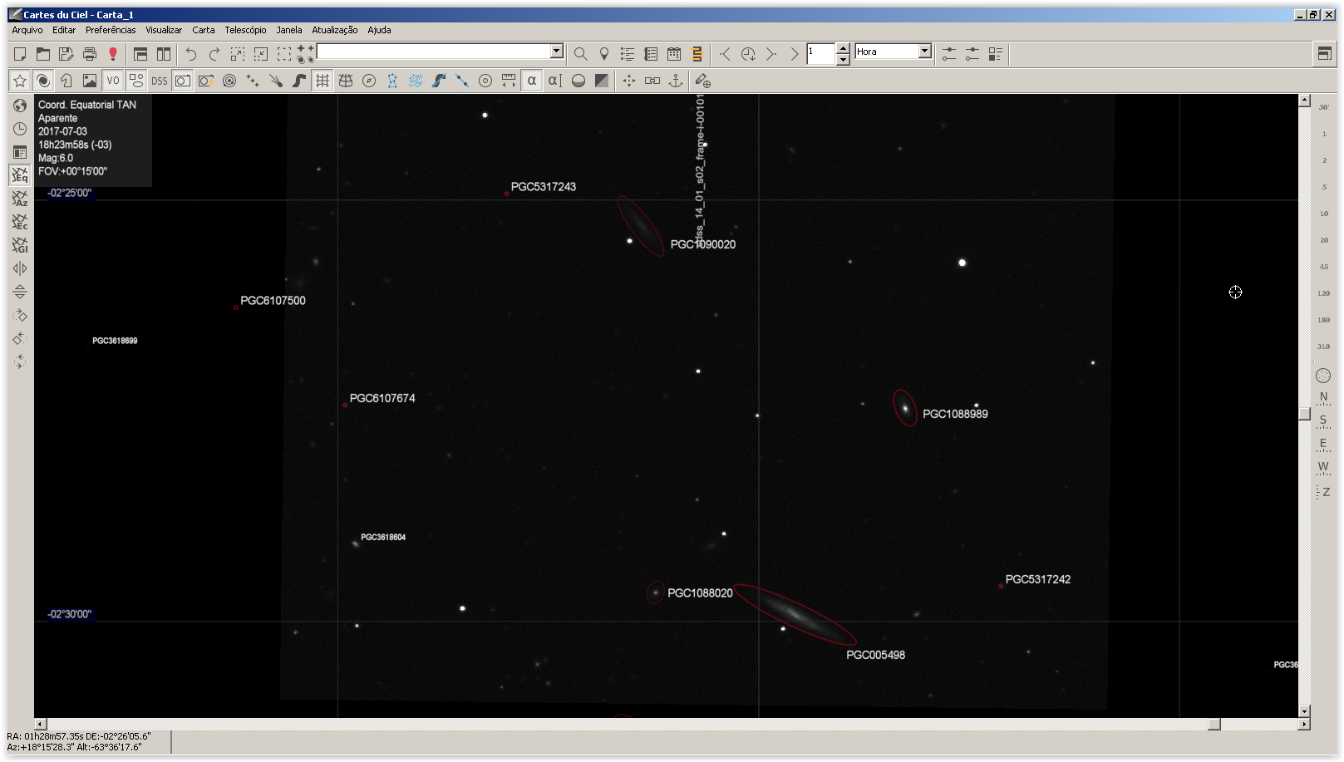Print the sky chart

pos(90,54)
